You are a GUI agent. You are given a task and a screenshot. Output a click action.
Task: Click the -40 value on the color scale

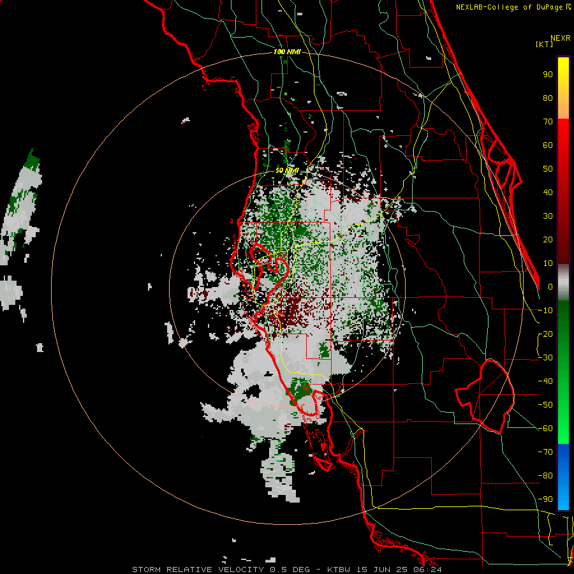pyautogui.click(x=545, y=381)
